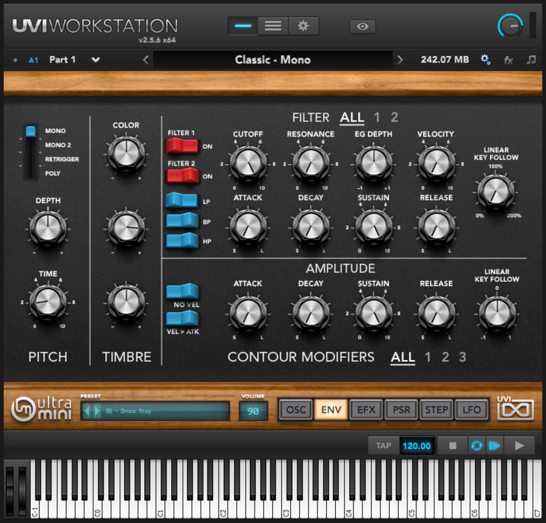Select CONTOUR MODIFIERS ALL tab
The height and width of the screenshot is (523, 546).
coord(403,357)
